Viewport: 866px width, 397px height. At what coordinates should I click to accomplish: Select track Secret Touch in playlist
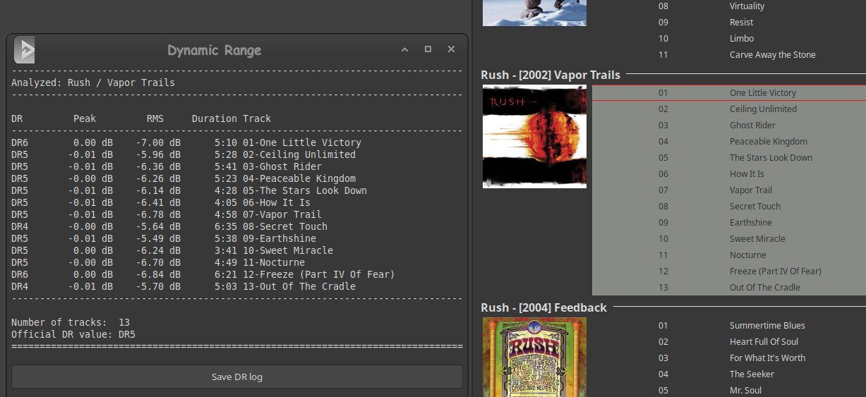point(729,206)
